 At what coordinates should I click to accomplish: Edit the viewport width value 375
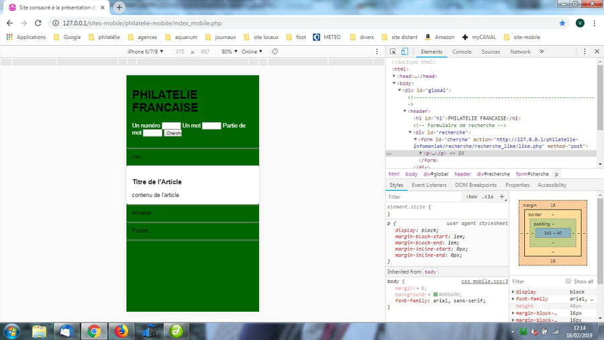pos(179,52)
